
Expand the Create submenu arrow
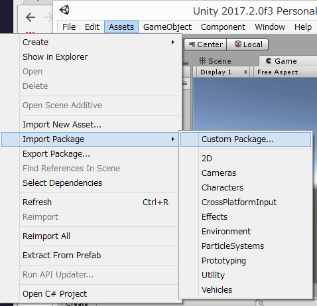coord(173,42)
